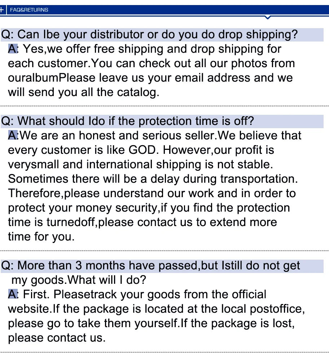329x360 pixels.
Task: Click the plus icon in the header bar
Action: pos(2,10)
